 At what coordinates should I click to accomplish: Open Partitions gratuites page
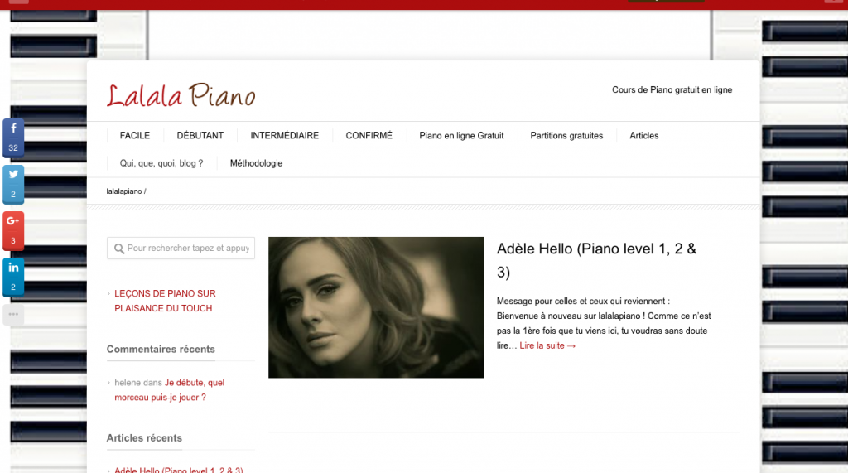coord(566,135)
